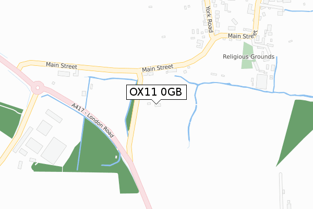Click the A417 - London Road label
The height and width of the screenshot is (209, 313).
93,120
